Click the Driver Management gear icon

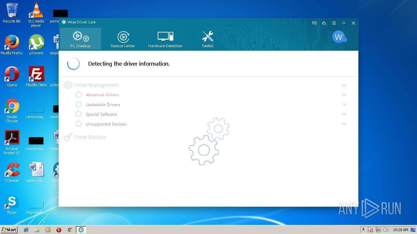click(x=68, y=85)
